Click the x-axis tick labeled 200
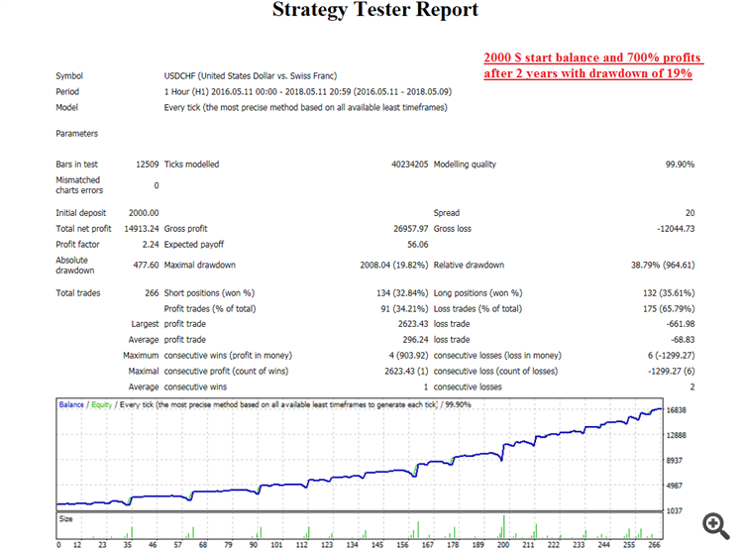 tap(503, 545)
